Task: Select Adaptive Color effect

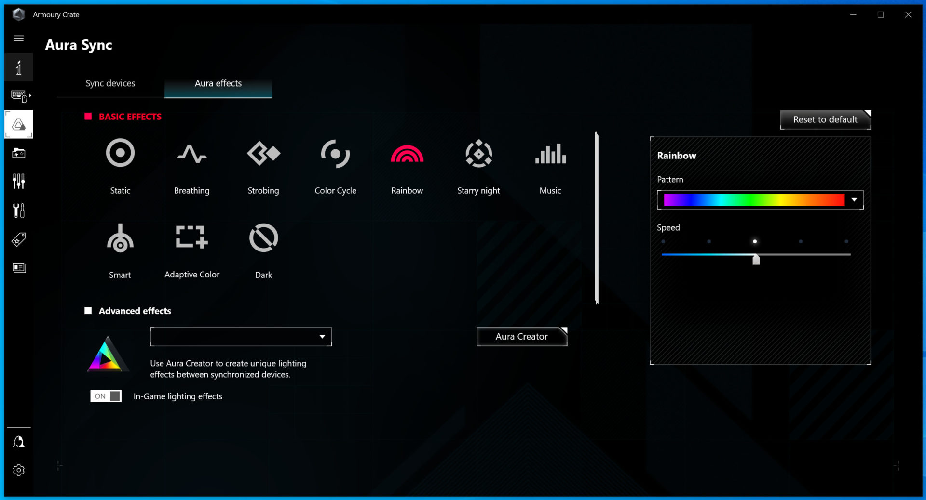Action: pos(191,237)
